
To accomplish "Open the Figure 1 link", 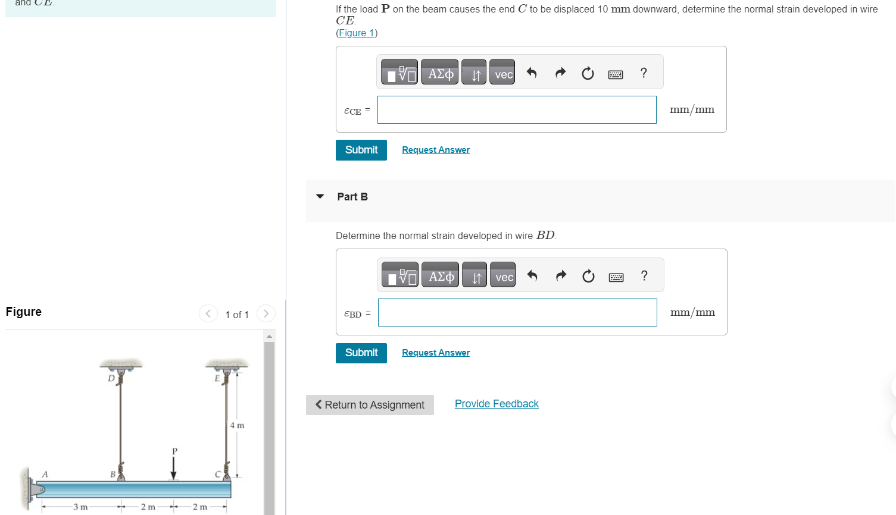I will click(x=355, y=33).
